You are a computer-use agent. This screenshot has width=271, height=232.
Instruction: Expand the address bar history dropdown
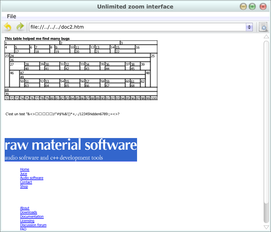tap(249, 27)
